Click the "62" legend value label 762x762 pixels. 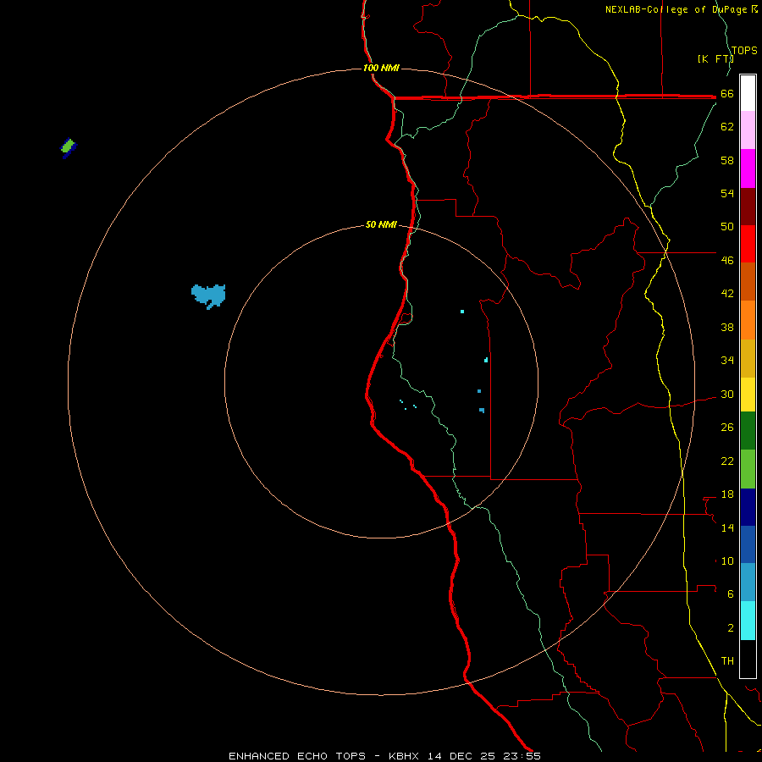click(727, 127)
